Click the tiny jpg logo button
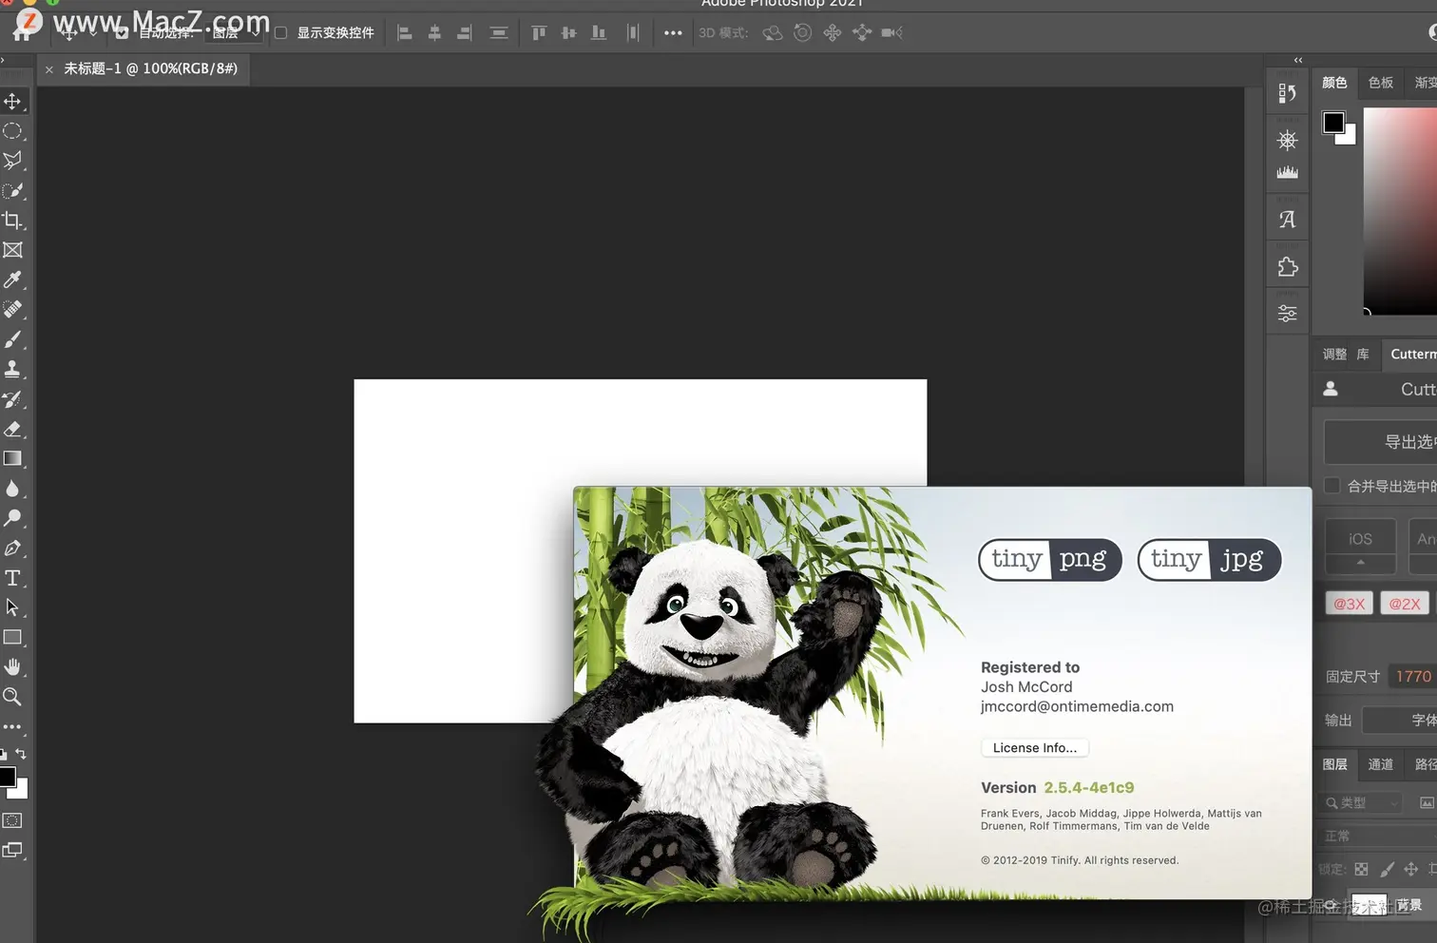This screenshot has width=1437, height=943. (1210, 560)
